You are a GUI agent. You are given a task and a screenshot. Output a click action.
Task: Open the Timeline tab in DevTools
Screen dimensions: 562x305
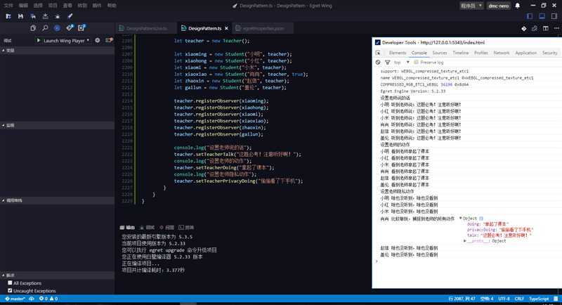point(461,53)
